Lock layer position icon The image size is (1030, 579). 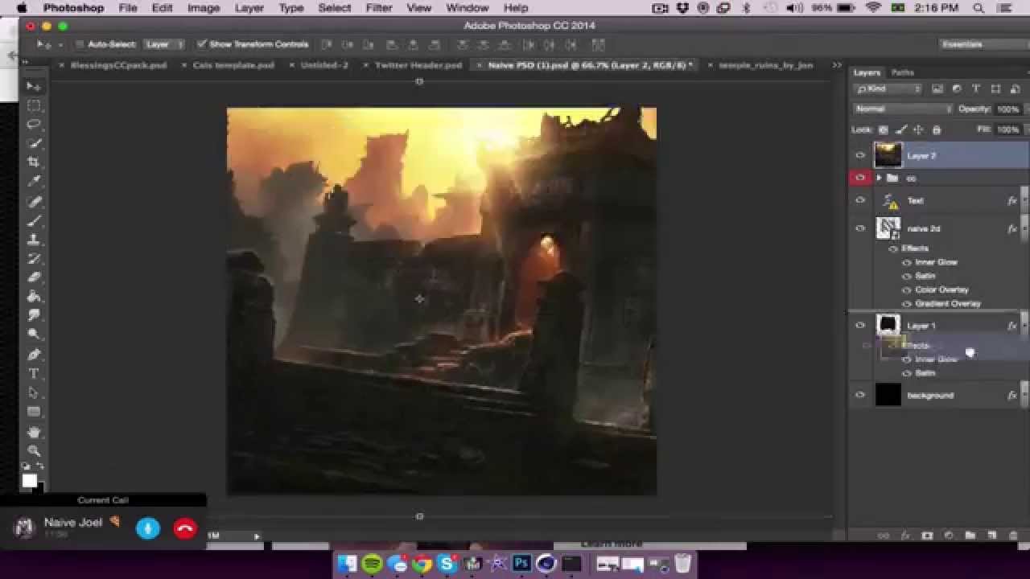point(919,129)
